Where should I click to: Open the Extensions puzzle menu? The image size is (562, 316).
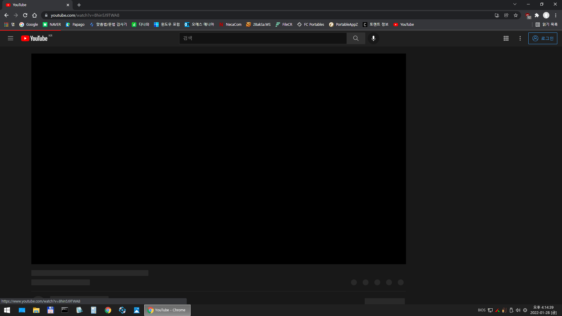coord(537,15)
